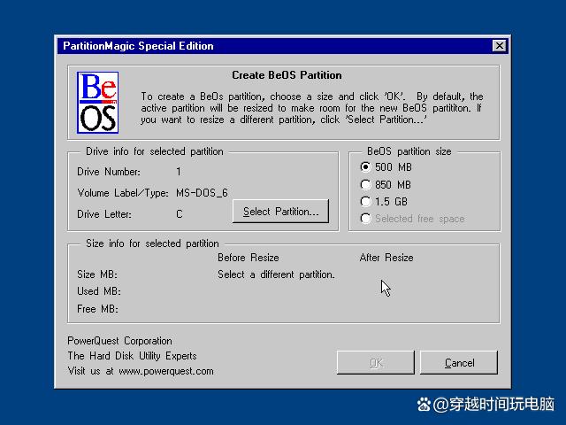Screen dimensions: 566x425
Task: Choose the 850 MB partition size
Action: pyautogui.click(x=386, y=185)
